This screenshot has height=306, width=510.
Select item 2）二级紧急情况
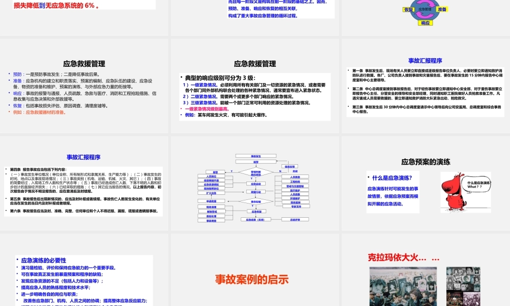tap(238, 96)
